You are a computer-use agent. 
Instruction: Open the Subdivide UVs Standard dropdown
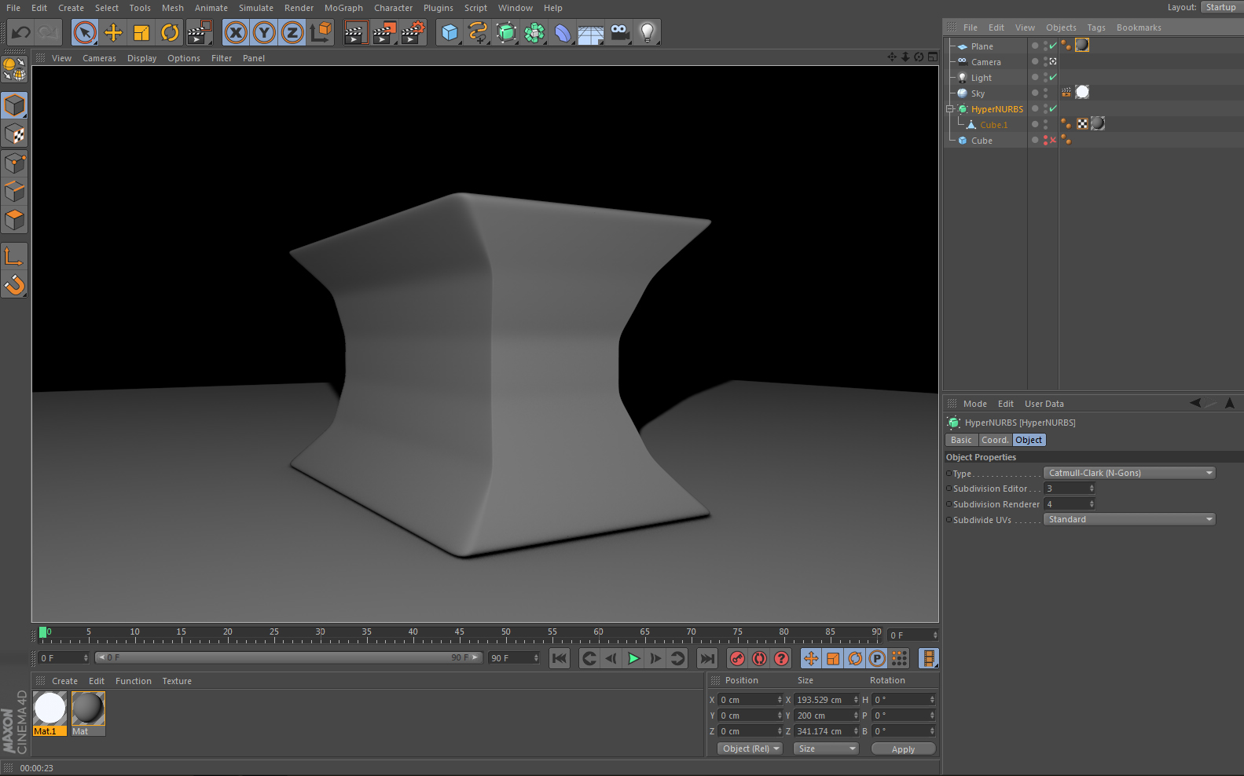tap(1128, 520)
